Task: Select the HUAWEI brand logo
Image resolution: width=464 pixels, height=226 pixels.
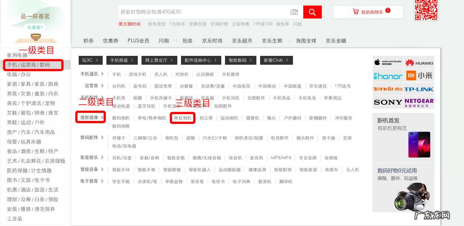Action: pos(419,62)
